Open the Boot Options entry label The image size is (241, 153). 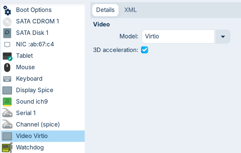(x=34, y=10)
